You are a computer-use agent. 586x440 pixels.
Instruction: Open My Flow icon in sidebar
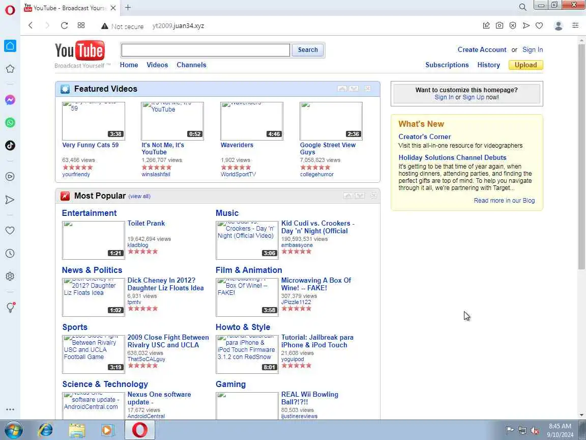point(10,200)
